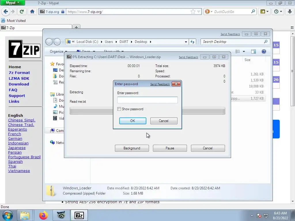Switch language to German
Screen dimensions: 295x221
coord(15,138)
